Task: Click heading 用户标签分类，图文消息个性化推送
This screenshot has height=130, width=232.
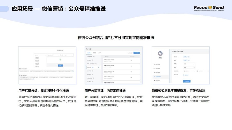Action: (44, 90)
